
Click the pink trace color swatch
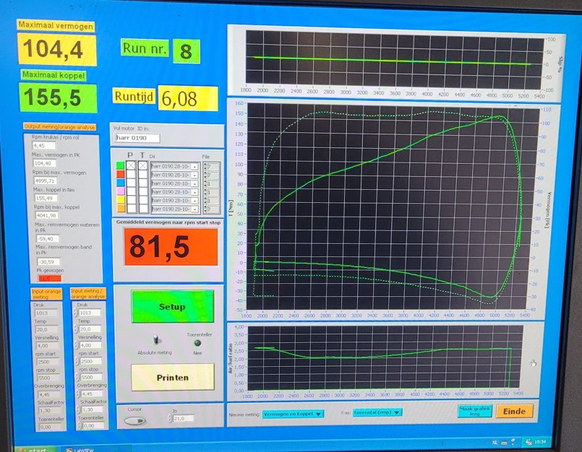click(x=120, y=192)
